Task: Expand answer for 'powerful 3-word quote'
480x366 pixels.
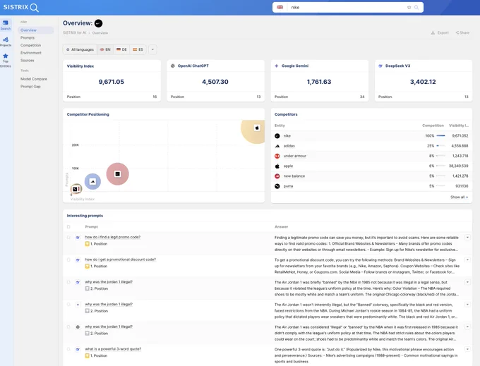Action: pos(467,349)
